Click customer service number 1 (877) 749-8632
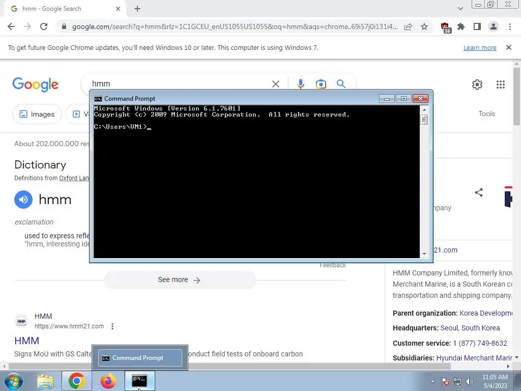The height and width of the screenshot is (391, 521). click(480, 343)
